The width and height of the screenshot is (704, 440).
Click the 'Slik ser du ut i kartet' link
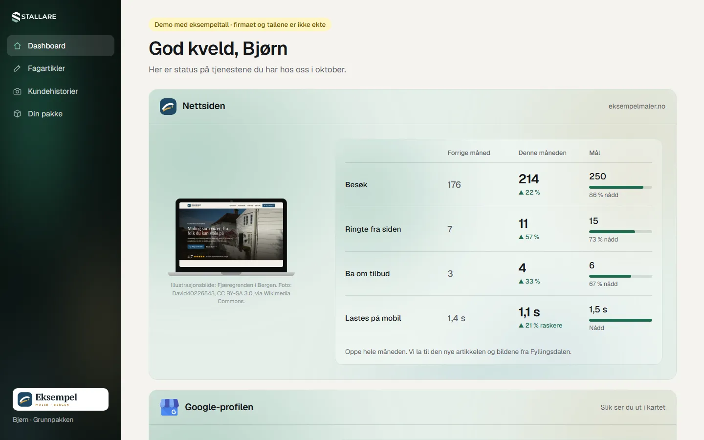click(633, 407)
